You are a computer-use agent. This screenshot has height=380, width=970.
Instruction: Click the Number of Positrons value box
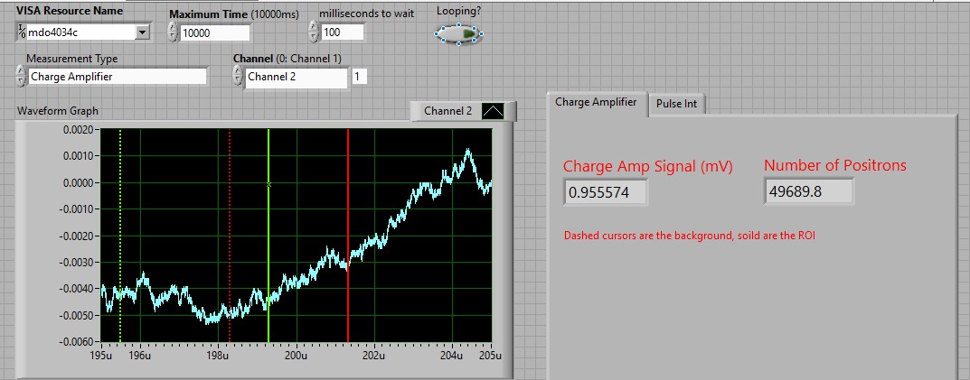(808, 191)
